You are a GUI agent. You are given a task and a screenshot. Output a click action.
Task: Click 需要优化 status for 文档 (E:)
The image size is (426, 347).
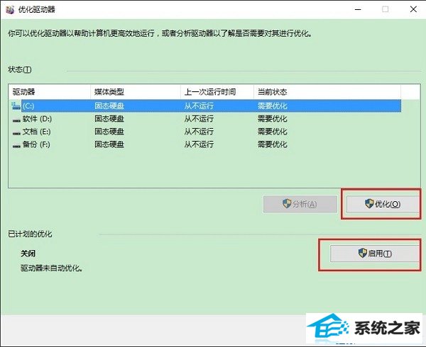click(x=272, y=132)
